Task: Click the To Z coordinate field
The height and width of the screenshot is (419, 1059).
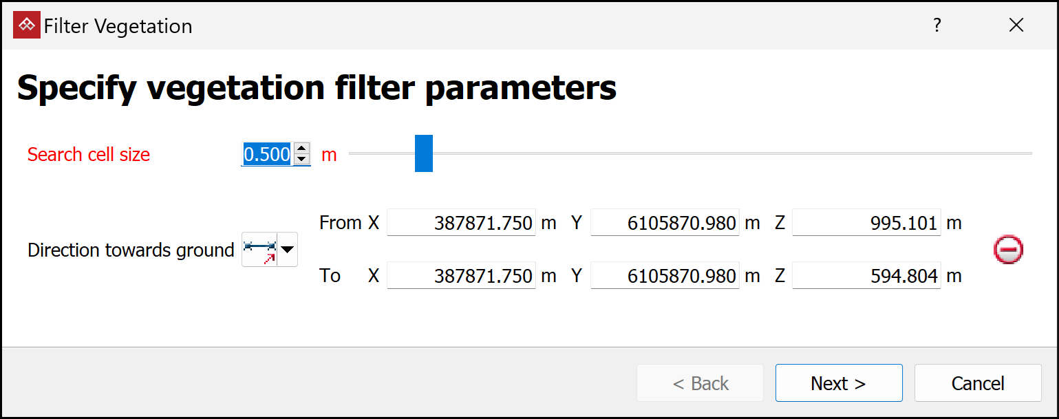Action: click(866, 276)
